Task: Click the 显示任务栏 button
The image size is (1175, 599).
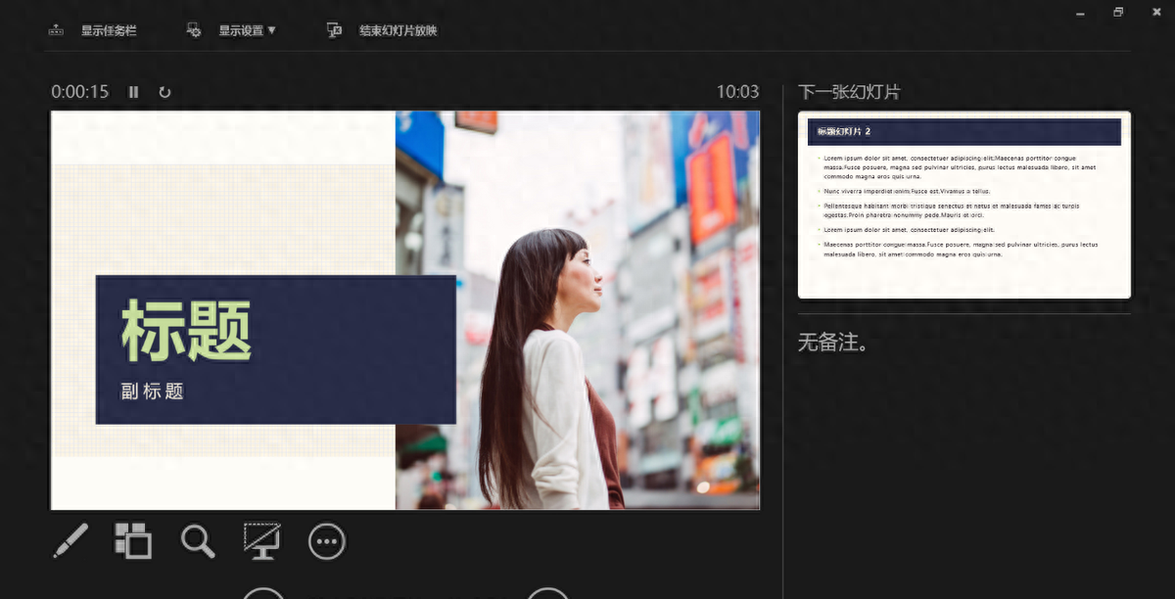Action: pyautogui.click(x=93, y=30)
